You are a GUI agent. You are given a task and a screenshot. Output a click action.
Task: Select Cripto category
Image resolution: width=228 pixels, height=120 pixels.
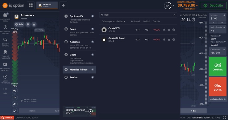coord(79,59)
